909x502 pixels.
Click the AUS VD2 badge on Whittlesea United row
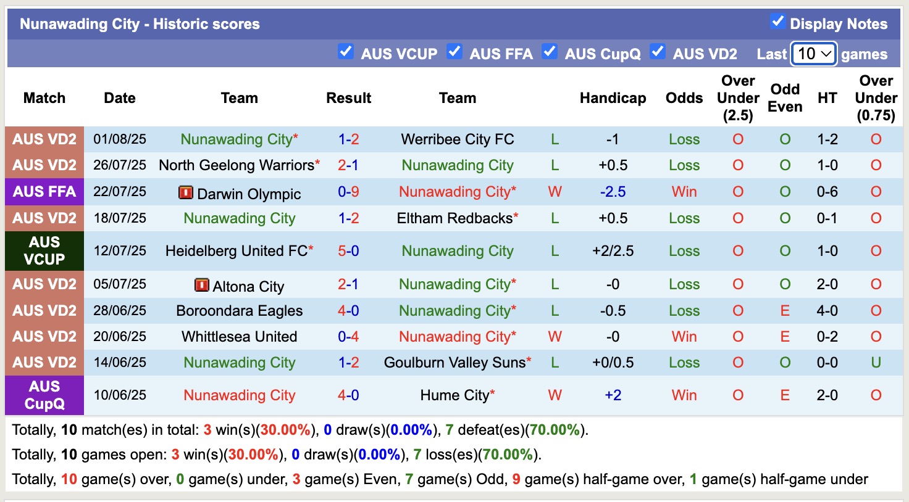tap(44, 337)
